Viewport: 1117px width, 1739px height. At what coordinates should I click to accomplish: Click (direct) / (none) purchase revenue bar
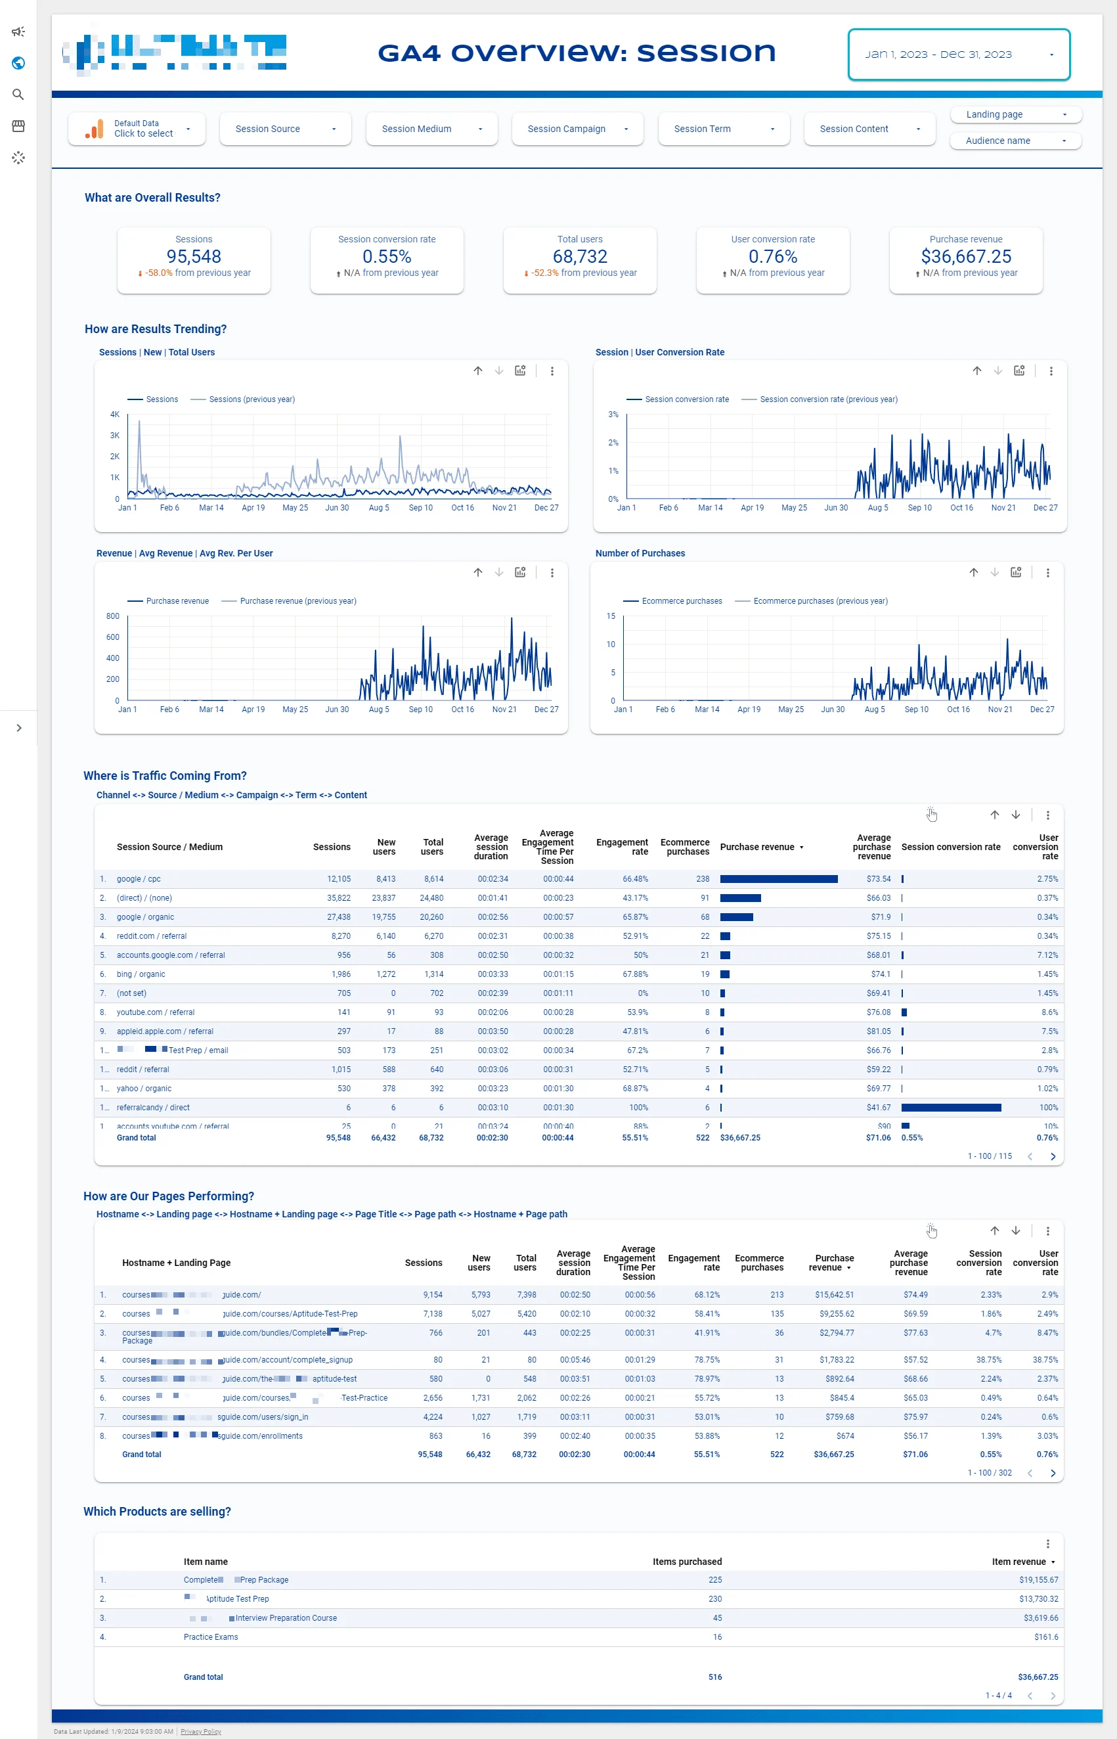(740, 897)
